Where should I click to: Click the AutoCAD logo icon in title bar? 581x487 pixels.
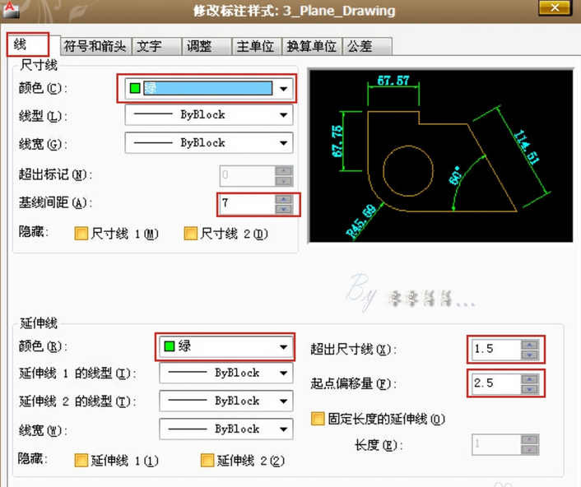pyautogui.click(x=9, y=9)
